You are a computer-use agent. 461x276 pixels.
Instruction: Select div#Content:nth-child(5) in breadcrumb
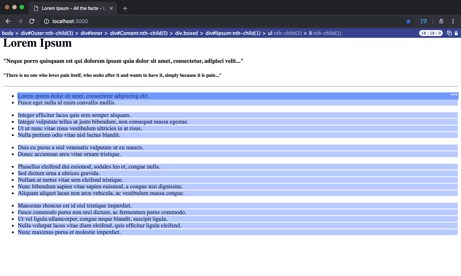[139, 33]
